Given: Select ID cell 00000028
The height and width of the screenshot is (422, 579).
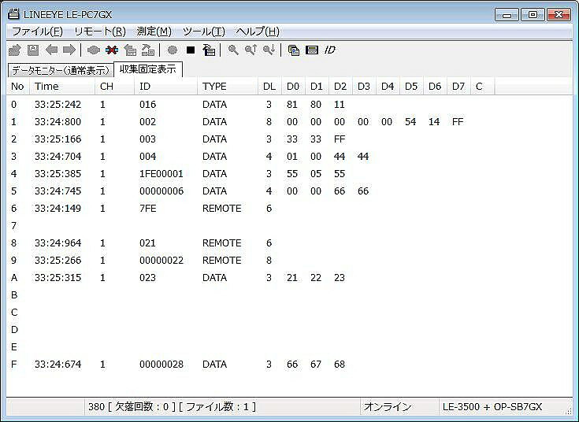Looking at the screenshot, I should [161, 365].
